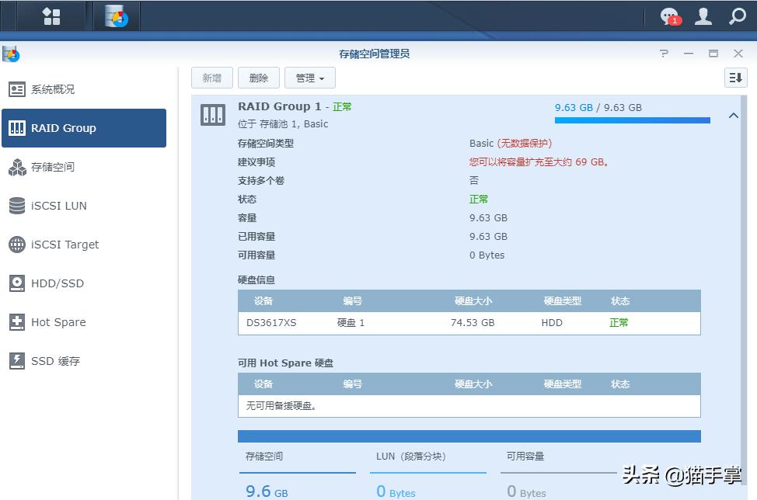Collapse the RAID Group 1 details

[x=734, y=114]
